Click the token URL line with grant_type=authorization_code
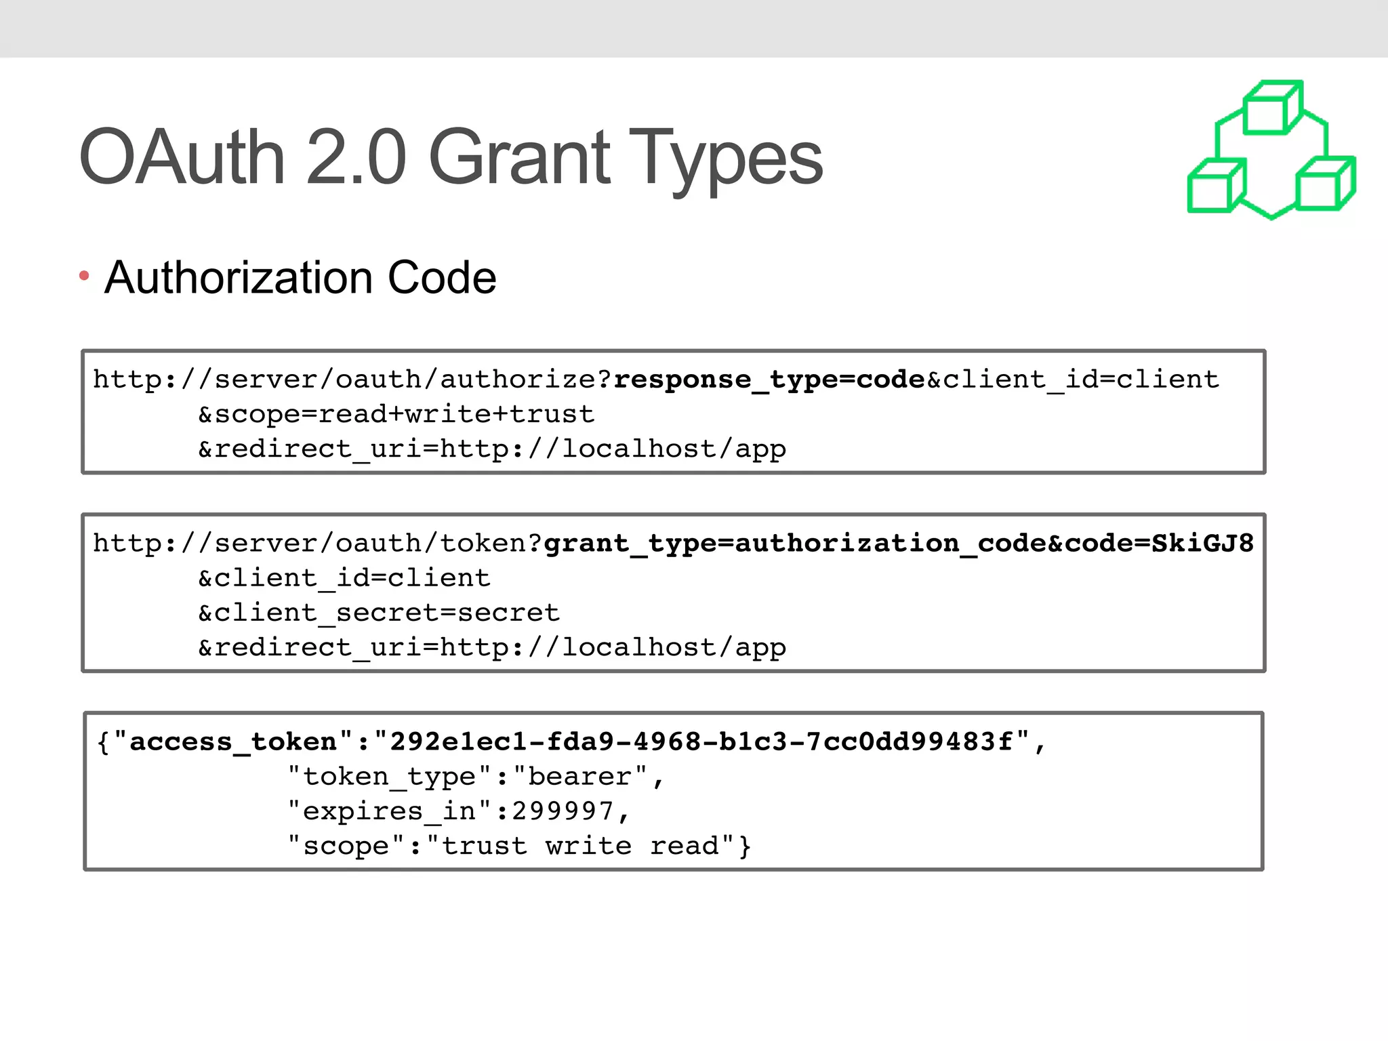The height and width of the screenshot is (1041, 1388). (673, 544)
